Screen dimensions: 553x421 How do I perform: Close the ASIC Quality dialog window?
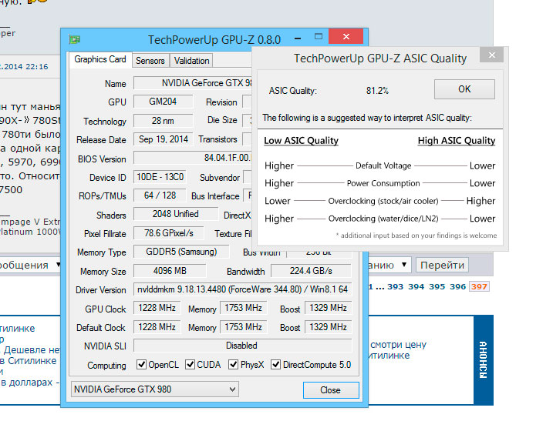[x=492, y=55]
